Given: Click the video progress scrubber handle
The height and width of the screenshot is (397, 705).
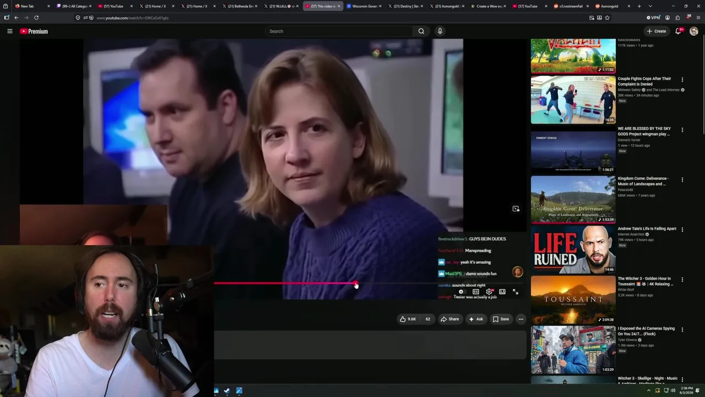Looking at the screenshot, I should pyautogui.click(x=356, y=283).
